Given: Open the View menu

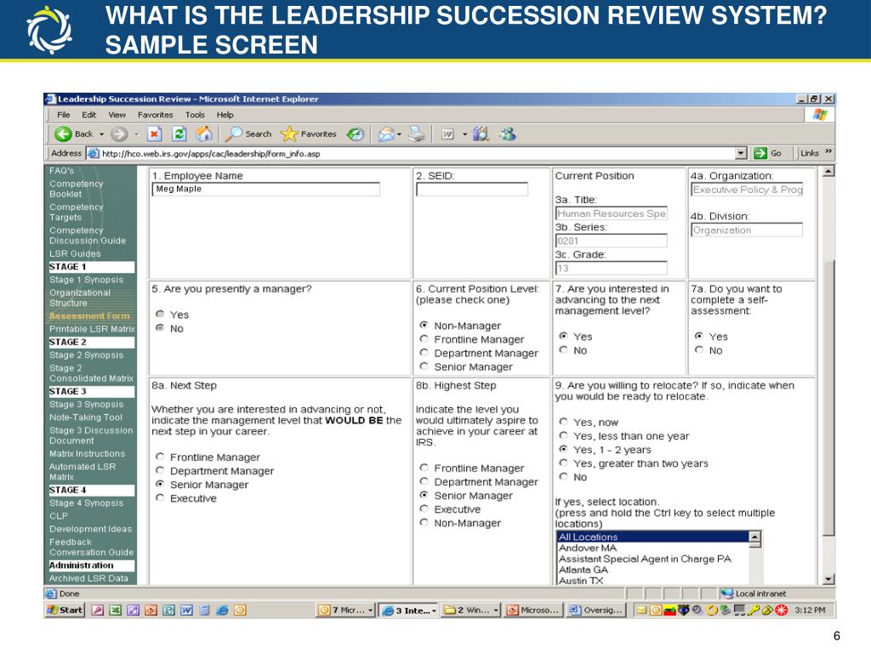Looking at the screenshot, I should pos(117,115).
